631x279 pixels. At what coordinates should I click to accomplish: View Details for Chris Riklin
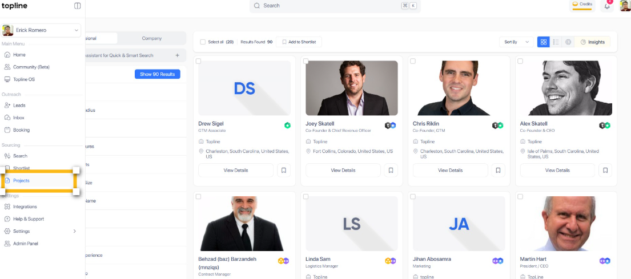pyautogui.click(x=451, y=171)
